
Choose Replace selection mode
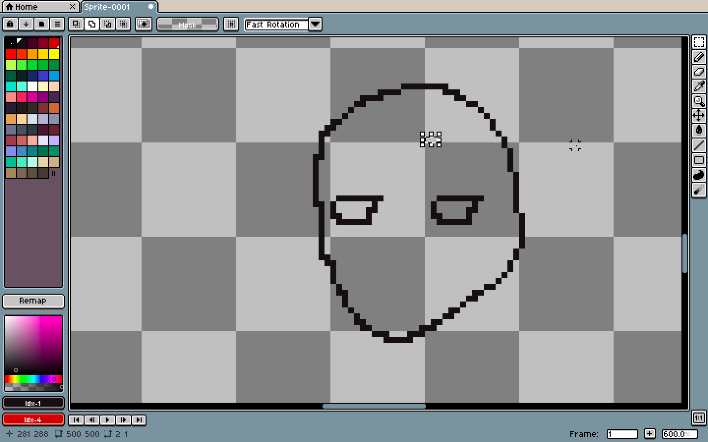[x=76, y=24]
